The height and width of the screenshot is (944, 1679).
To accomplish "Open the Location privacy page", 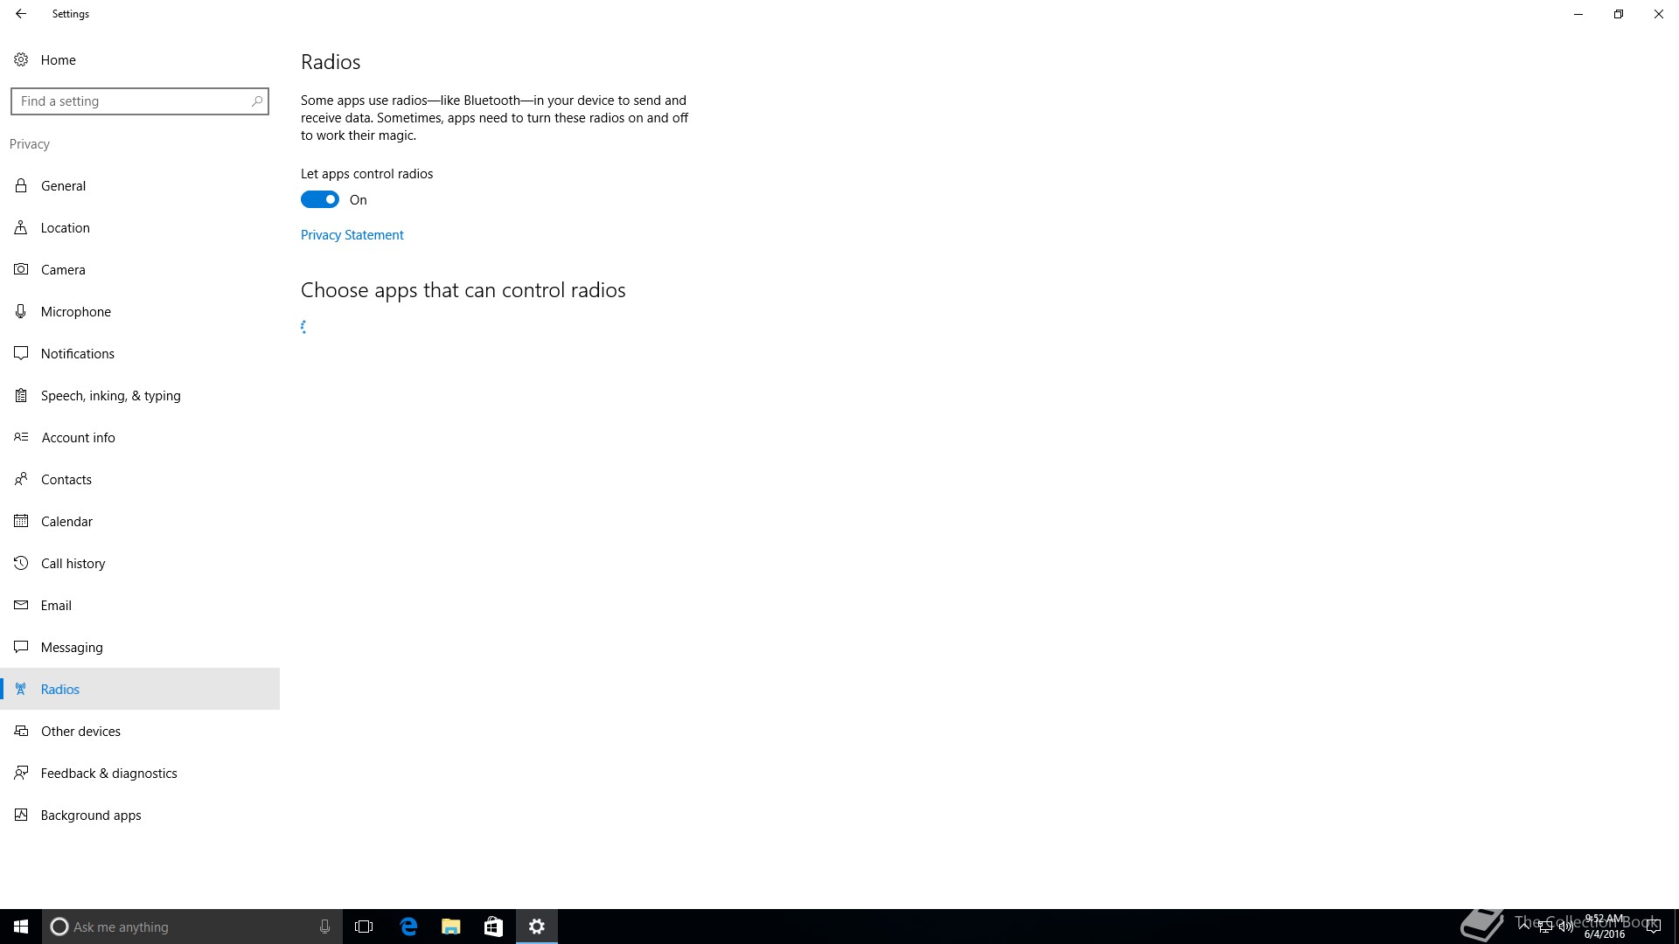I will click(x=65, y=228).
